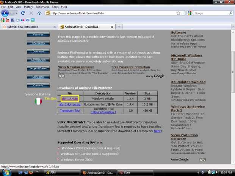
Task: Reload the page with the refresh icon
Action: [23, 13]
